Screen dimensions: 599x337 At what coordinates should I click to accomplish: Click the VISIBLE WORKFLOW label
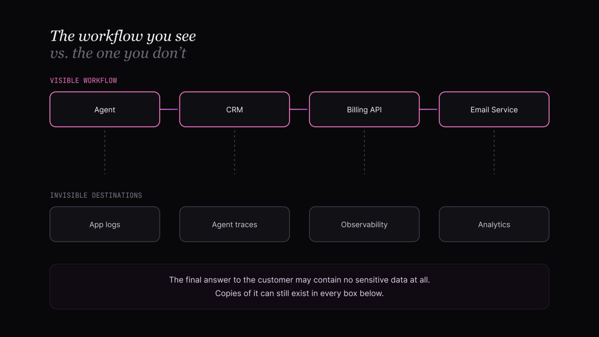[x=83, y=80]
